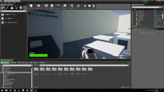The image size is (164, 92).
Task: Place a Box Reflection Capture actor
Action: [x=14, y=15]
